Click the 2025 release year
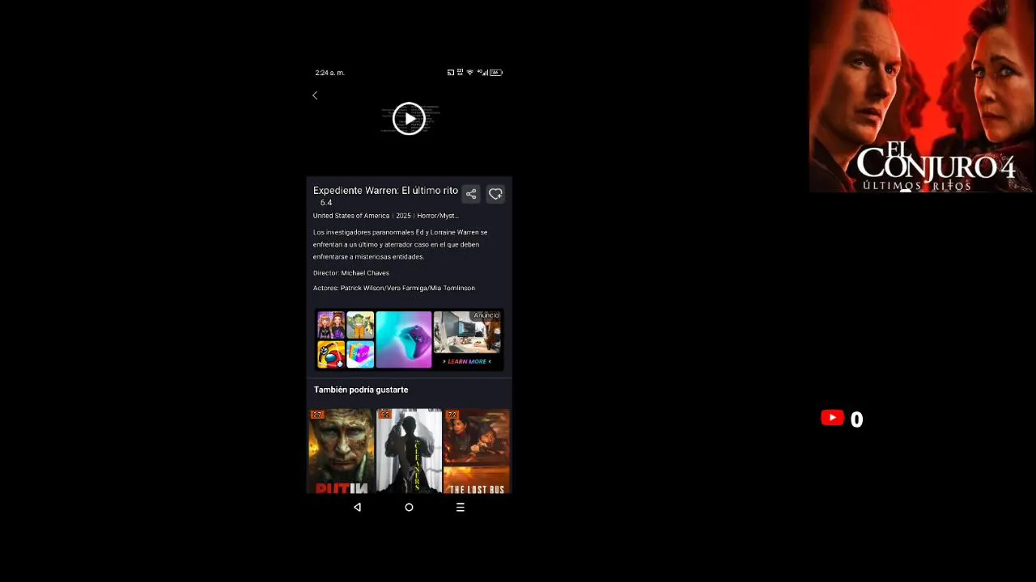The image size is (1036, 582). click(x=403, y=216)
